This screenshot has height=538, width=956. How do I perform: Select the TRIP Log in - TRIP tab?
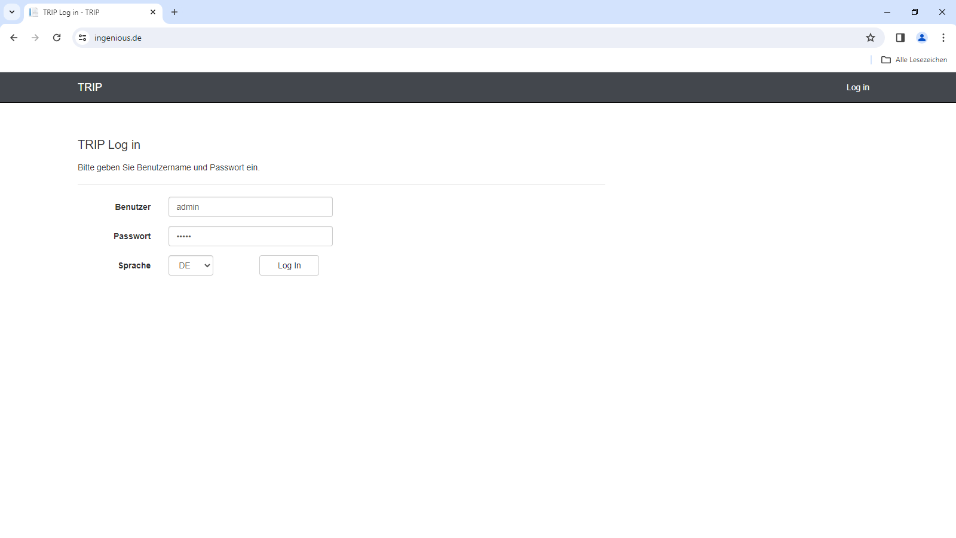click(x=93, y=12)
